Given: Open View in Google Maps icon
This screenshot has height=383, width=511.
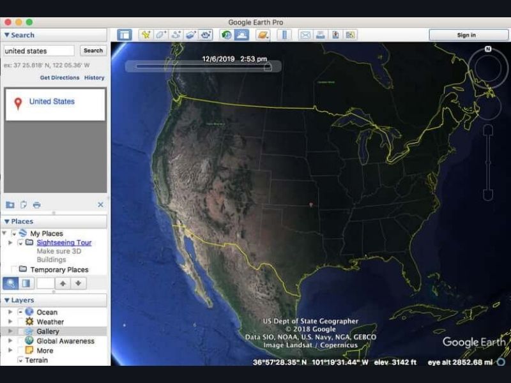Looking at the screenshot, I should tap(350, 35).
